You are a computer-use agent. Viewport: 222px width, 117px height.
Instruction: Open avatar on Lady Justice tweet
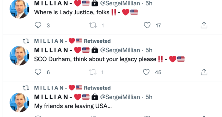pos(19,9)
